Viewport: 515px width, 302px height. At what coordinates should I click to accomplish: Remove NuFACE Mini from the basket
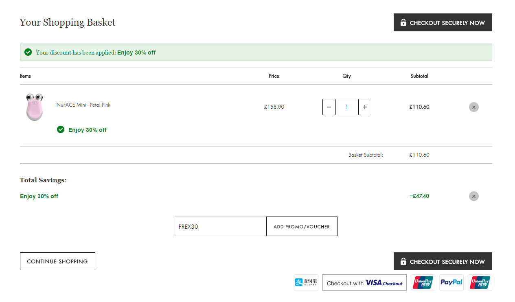tap(473, 107)
